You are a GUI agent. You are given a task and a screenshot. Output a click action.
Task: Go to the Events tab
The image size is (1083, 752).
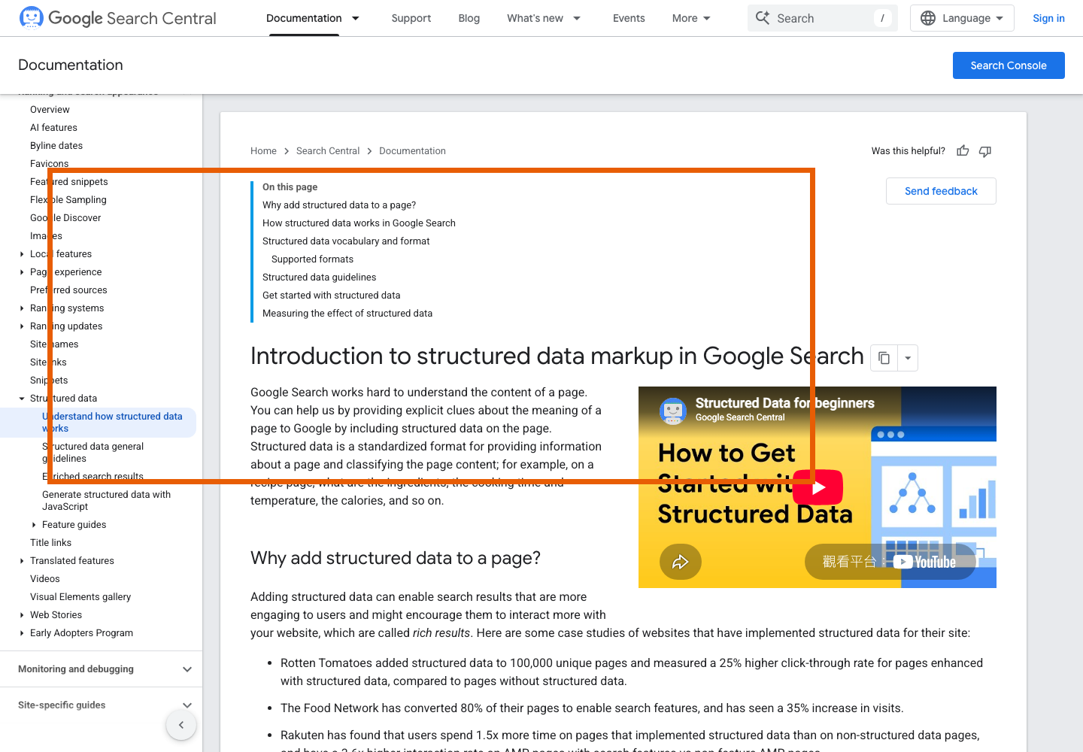(629, 18)
